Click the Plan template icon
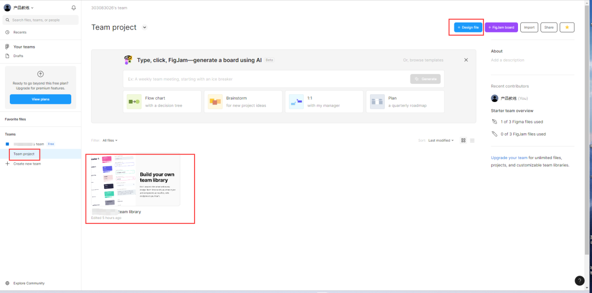The width and height of the screenshot is (592, 293). pos(377,102)
